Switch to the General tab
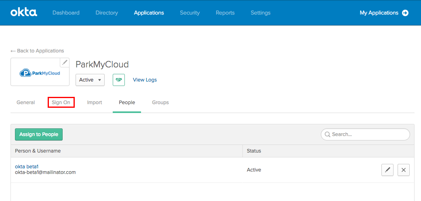The height and width of the screenshot is (201, 421). [x=26, y=103]
